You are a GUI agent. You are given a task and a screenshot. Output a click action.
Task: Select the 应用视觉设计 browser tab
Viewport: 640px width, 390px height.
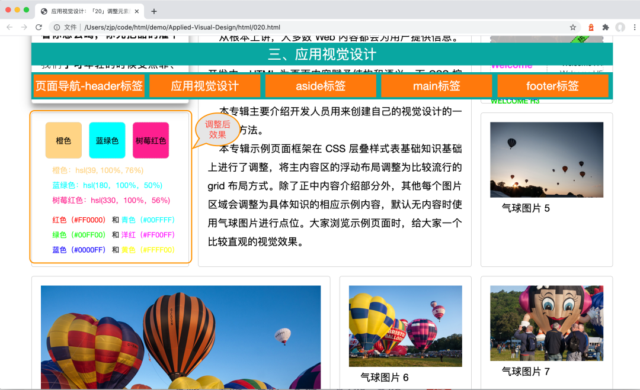(90, 11)
